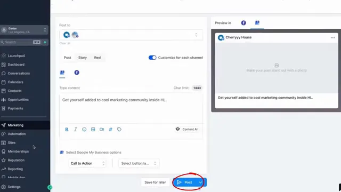Viewport: 341px width, 192px height.
Task: Insert a hashtag using the # icon
Action: (110, 129)
